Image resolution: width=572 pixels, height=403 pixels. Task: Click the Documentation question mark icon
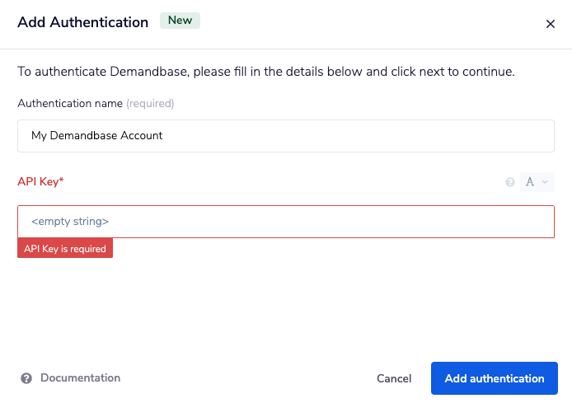[26, 378]
